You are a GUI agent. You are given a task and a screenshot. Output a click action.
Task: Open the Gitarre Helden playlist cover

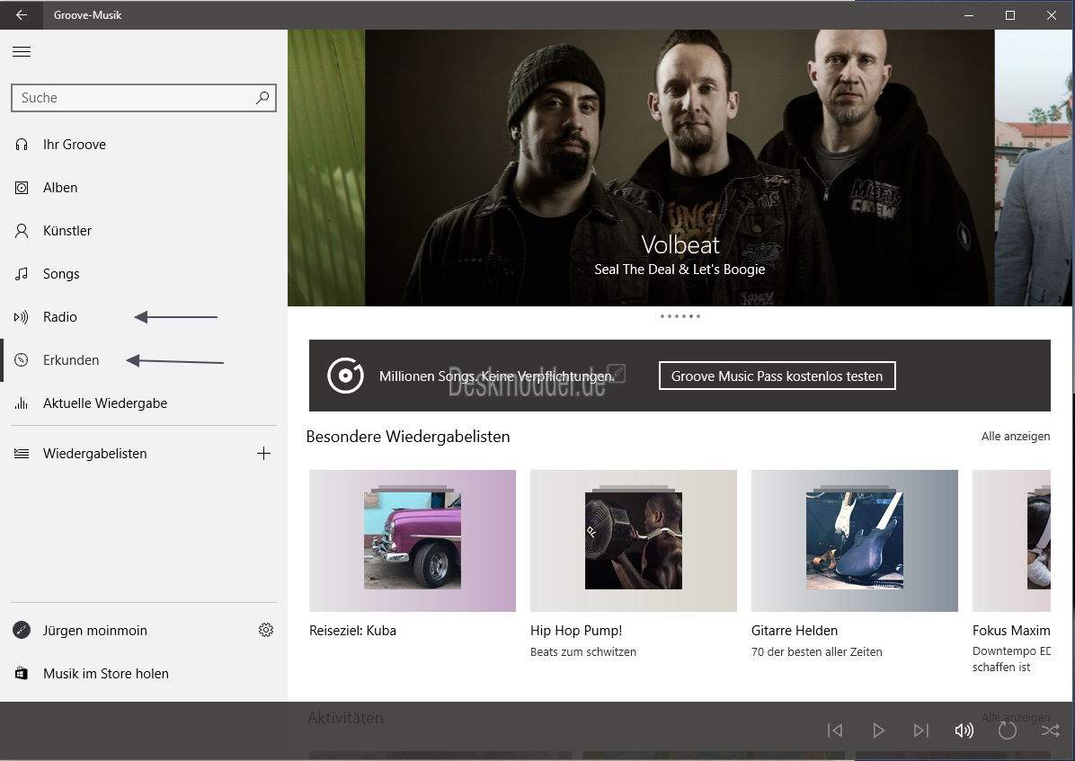coord(854,540)
